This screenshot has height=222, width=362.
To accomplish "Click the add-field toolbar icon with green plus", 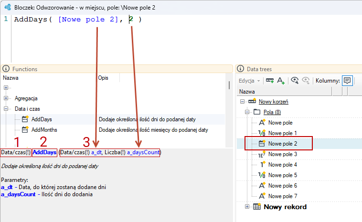I will point(270,81).
